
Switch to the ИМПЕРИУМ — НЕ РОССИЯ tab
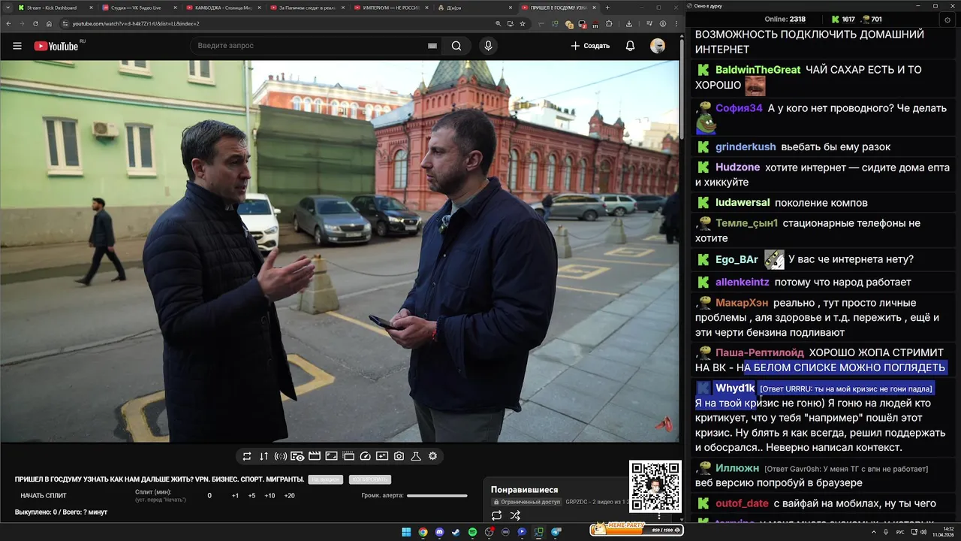(x=391, y=8)
